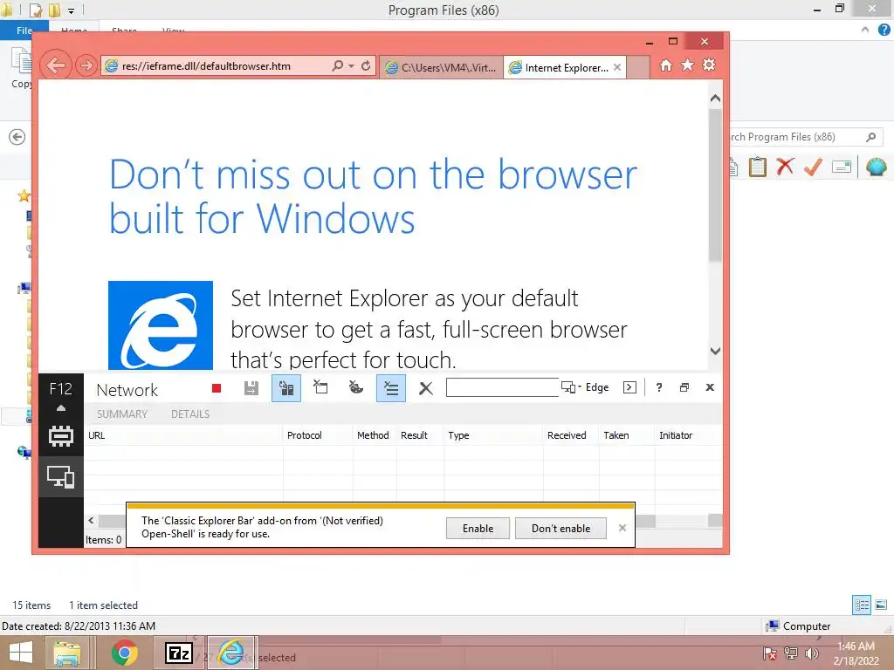Image resolution: width=894 pixels, height=670 pixels.
Task: Switch to the SUMMARY tab
Action: [122, 414]
